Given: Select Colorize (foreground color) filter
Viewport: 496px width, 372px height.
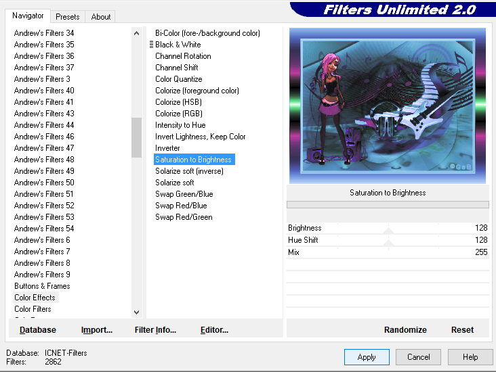Looking at the screenshot, I should coord(197,91).
